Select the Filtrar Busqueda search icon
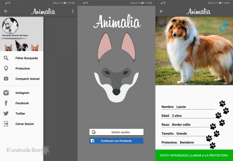Viewport: 233px width, 161px height. (6, 58)
